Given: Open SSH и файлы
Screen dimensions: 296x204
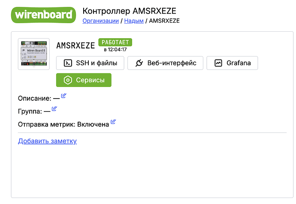Looking at the screenshot, I should (90, 63).
